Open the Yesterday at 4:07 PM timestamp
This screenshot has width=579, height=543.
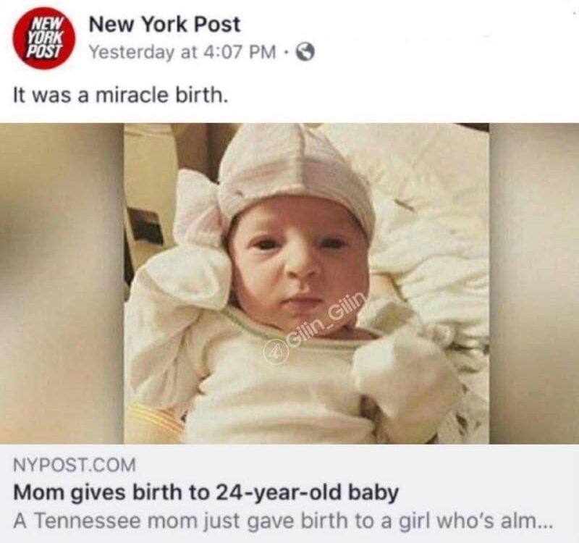tap(183, 52)
